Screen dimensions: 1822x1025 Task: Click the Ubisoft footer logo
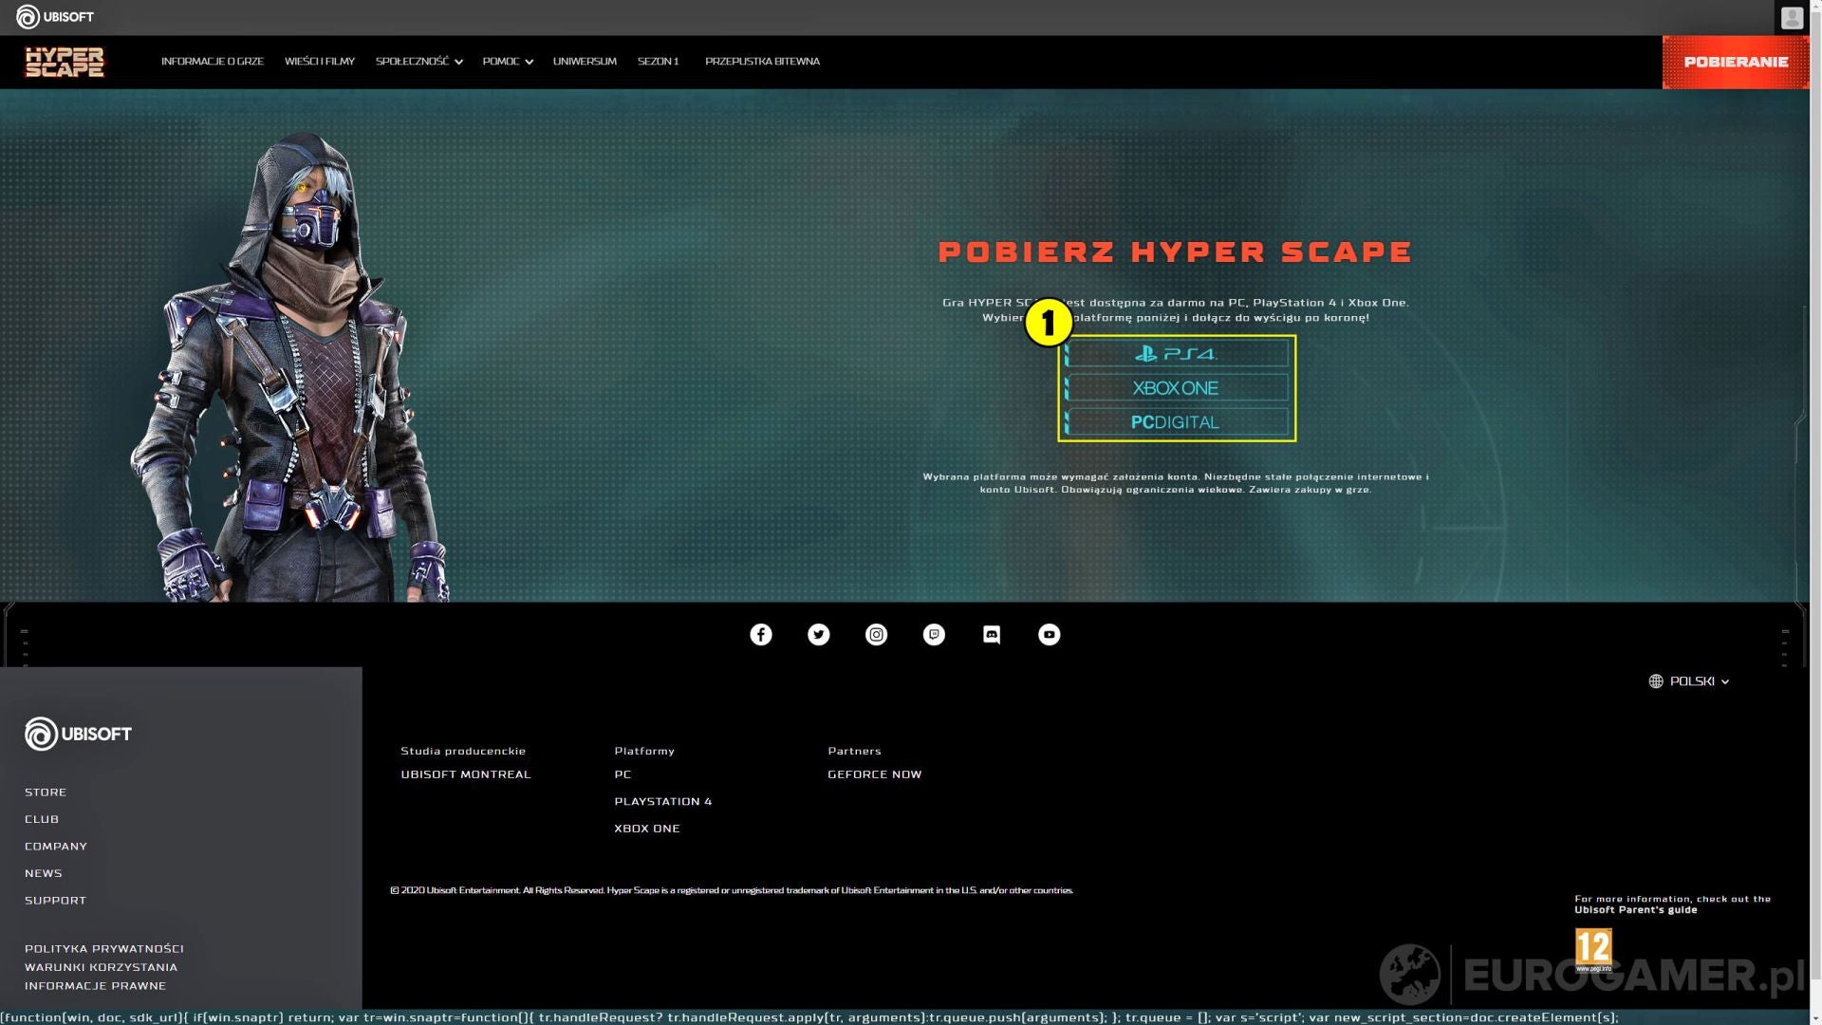(78, 734)
